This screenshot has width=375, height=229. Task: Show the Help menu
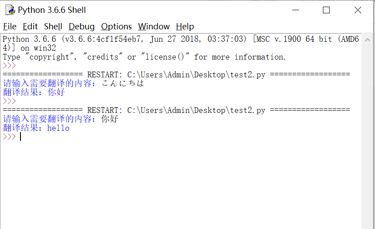(x=185, y=27)
